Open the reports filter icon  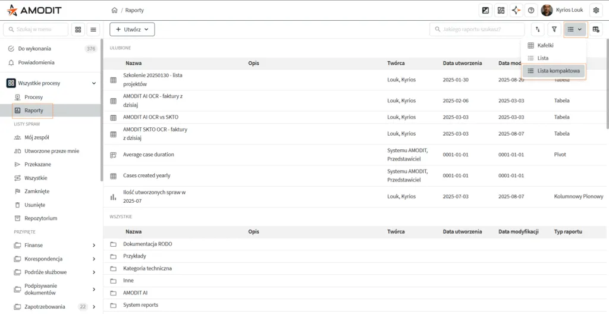coord(554,30)
